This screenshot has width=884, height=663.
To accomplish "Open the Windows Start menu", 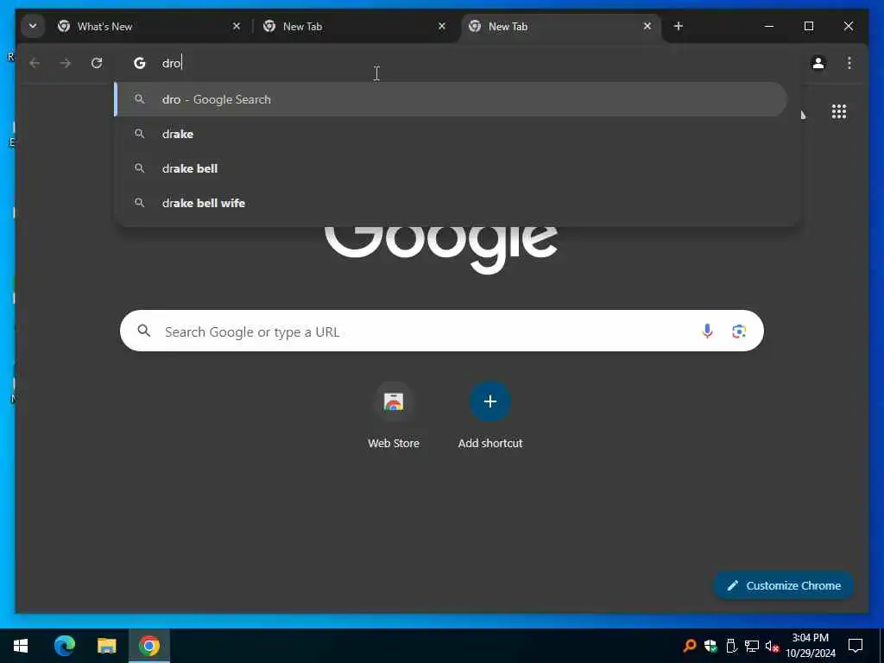I will (x=21, y=646).
